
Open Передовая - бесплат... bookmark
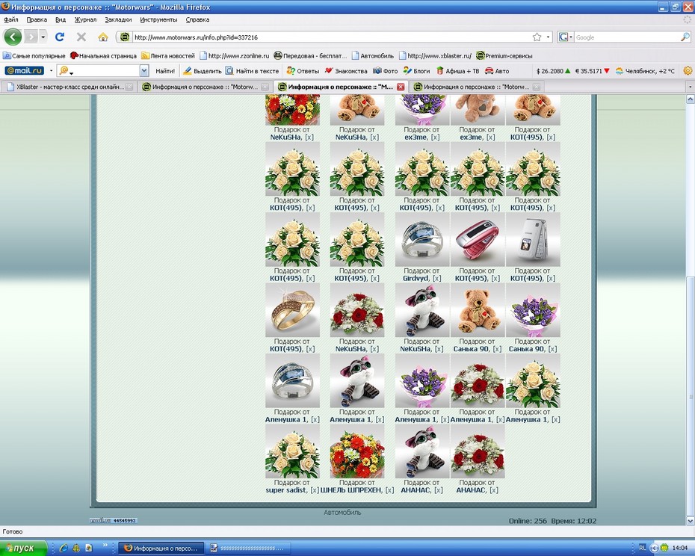pos(310,56)
